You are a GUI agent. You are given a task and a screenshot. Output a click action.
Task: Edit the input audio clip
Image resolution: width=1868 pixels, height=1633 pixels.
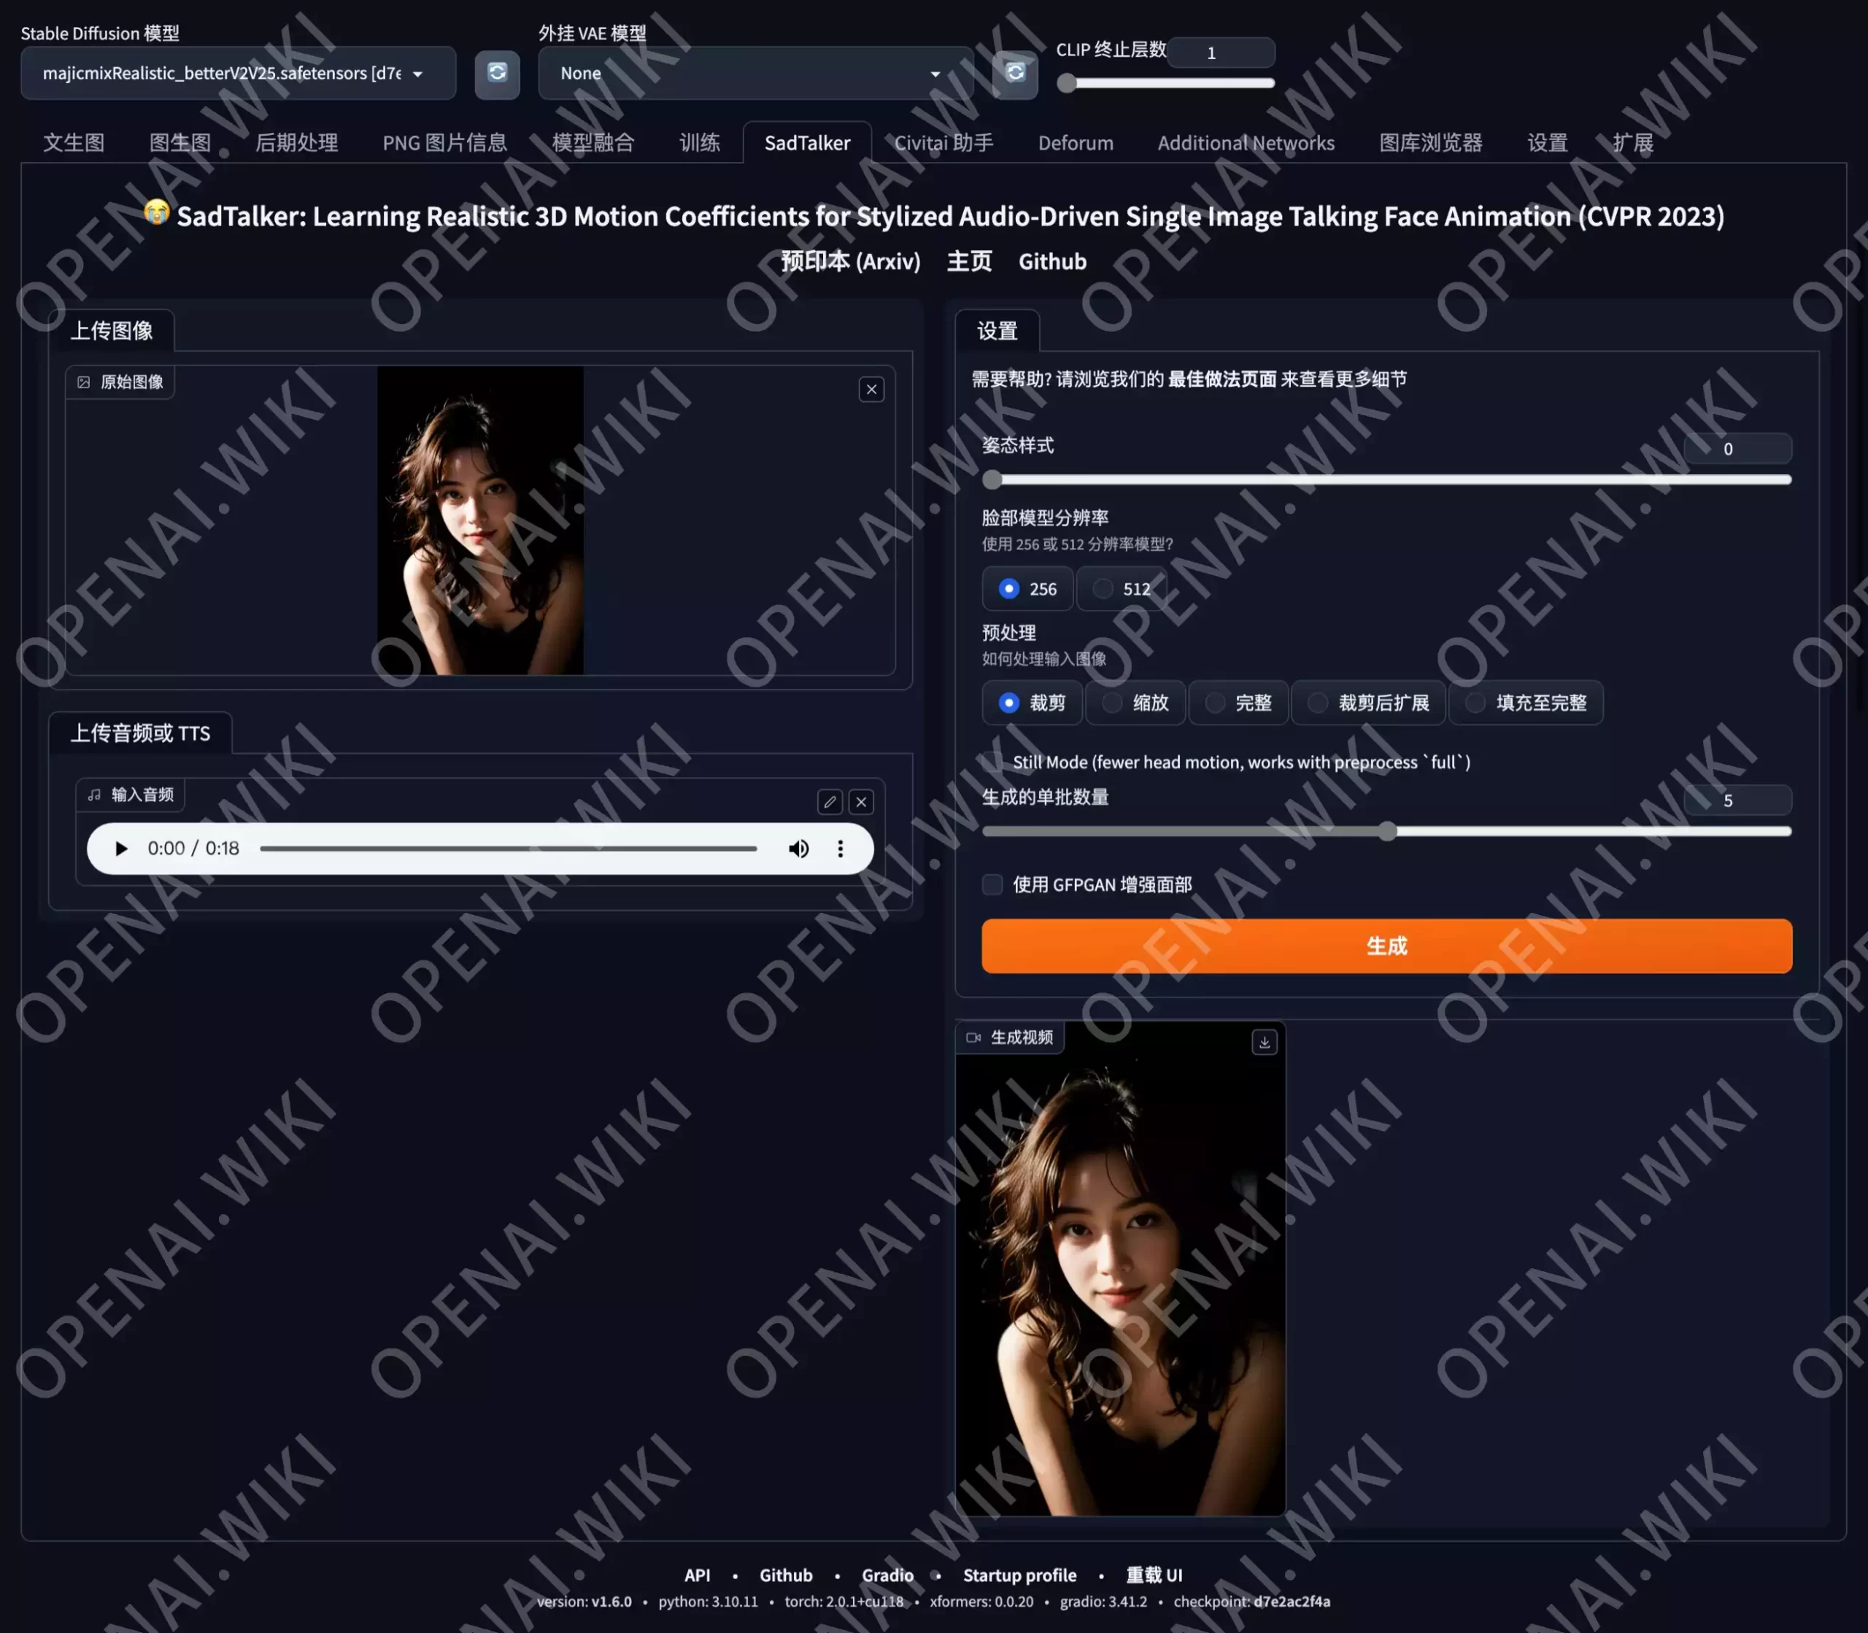829,802
